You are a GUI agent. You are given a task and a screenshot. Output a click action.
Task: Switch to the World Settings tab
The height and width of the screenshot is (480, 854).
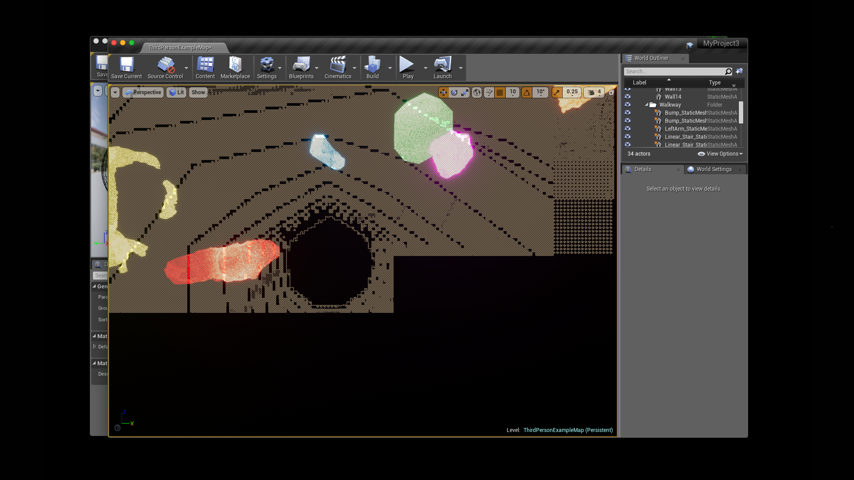713,169
